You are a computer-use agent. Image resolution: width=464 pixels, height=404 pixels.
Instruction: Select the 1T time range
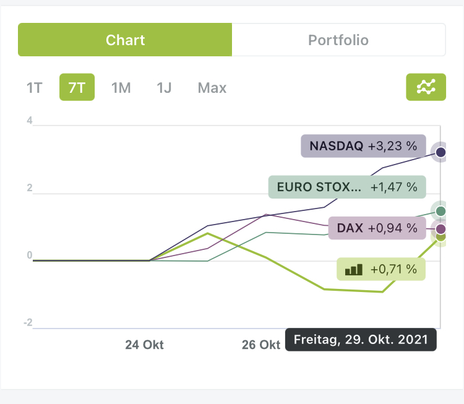point(34,87)
